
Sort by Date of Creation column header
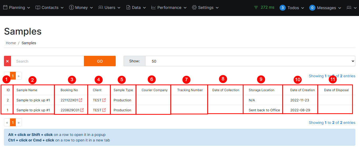302,90
